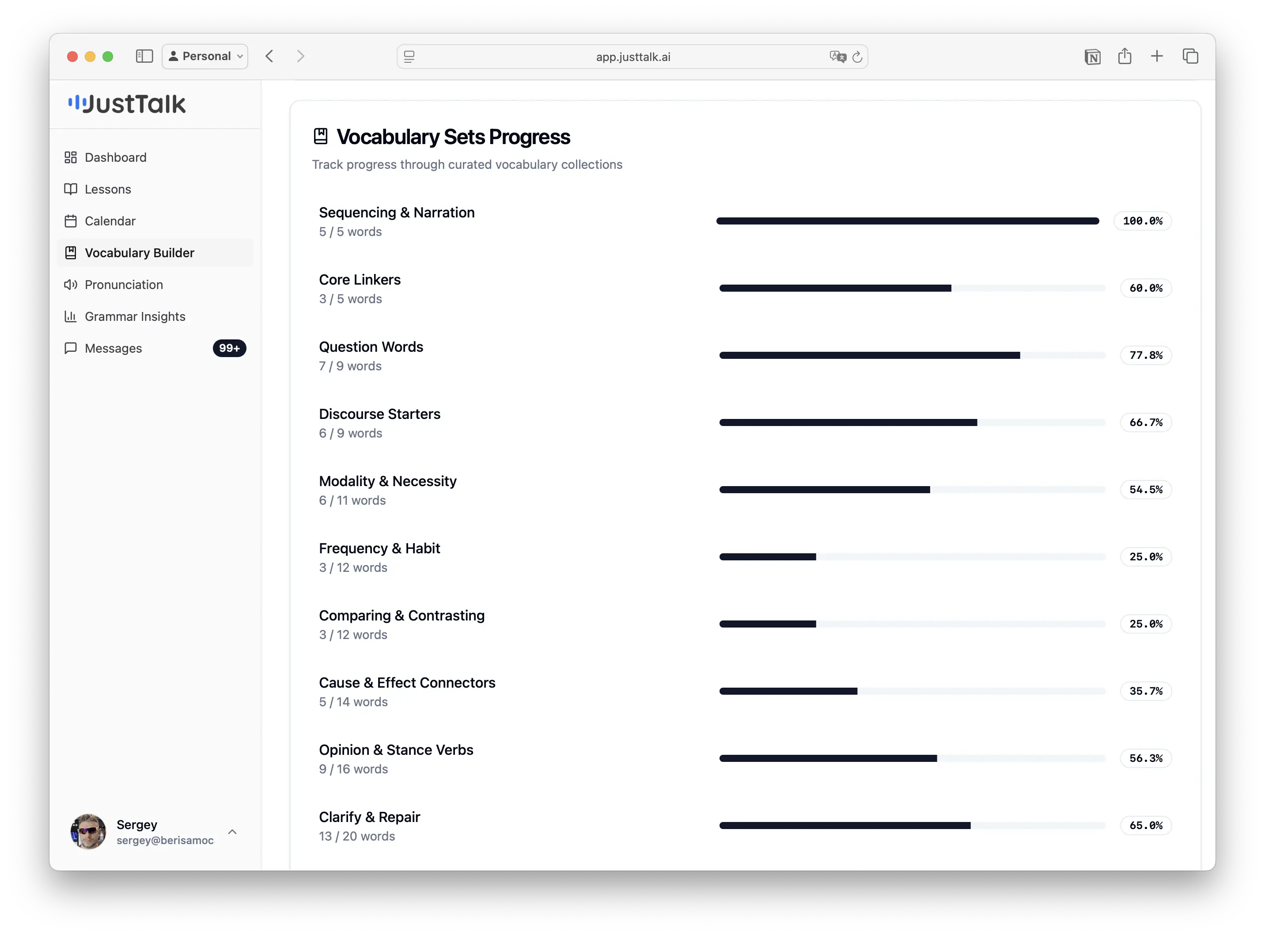Open the Dashboard sidebar item
The width and height of the screenshot is (1265, 936).
(155, 157)
